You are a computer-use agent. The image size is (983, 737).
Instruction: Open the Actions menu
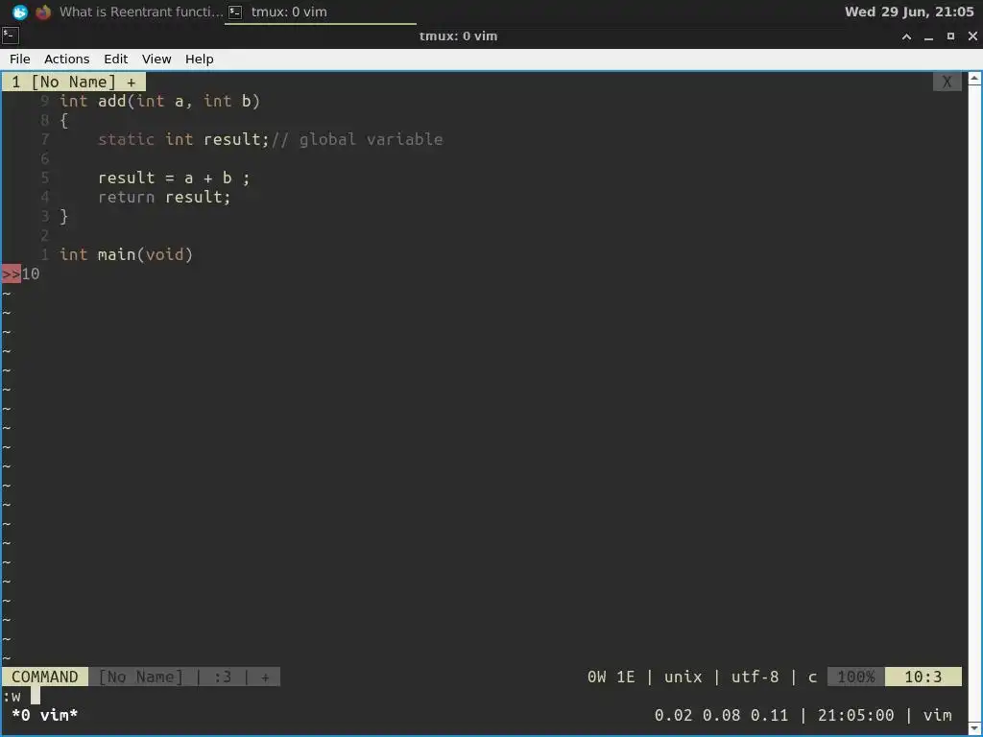(66, 59)
